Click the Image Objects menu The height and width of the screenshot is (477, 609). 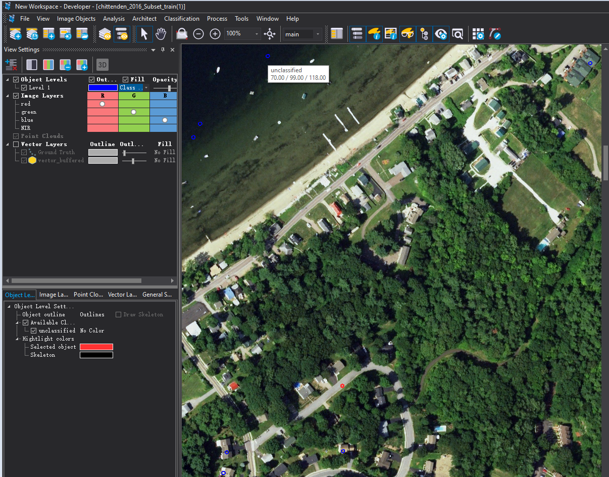(x=76, y=19)
